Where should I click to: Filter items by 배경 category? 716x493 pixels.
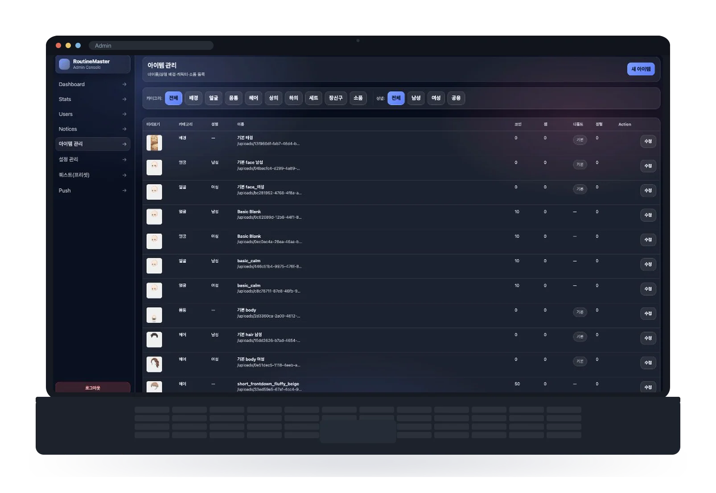pyautogui.click(x=193, y=98)
